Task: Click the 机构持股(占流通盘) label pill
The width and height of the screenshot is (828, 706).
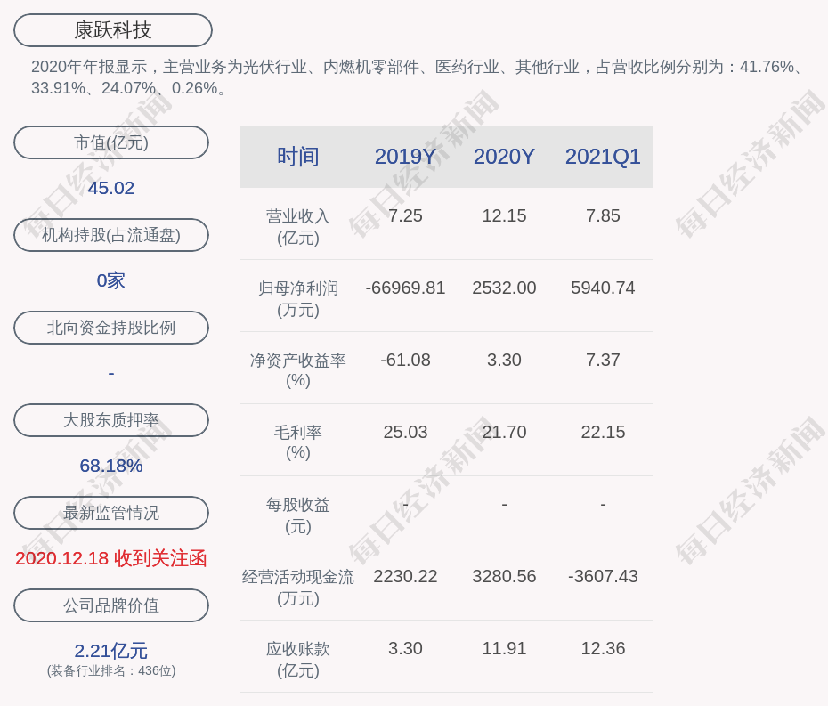Action: pos(111,235)
